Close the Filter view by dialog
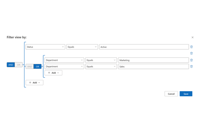This screenshot has width=198, height=132. (192, 37)
